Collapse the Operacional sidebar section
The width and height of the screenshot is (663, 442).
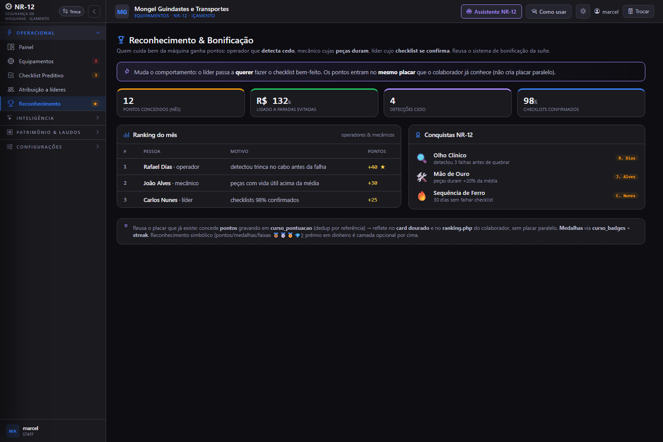point(53,33)
